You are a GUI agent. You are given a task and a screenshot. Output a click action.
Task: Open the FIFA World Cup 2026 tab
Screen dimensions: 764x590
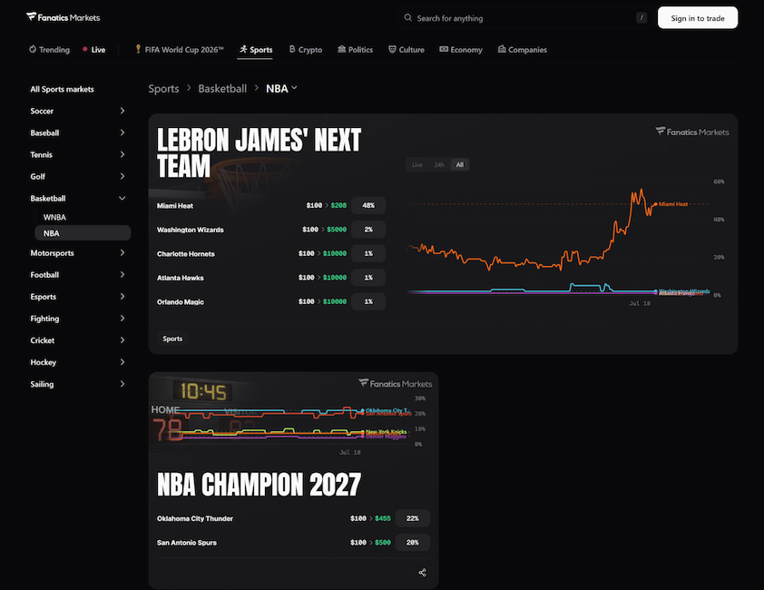180,50
